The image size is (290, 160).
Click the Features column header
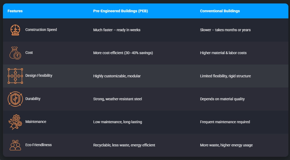pyautogui.click(x=15, y=11)
